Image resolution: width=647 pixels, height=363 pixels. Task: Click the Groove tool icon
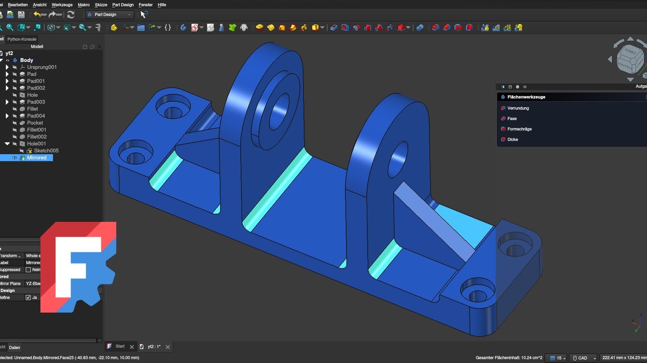356,28
